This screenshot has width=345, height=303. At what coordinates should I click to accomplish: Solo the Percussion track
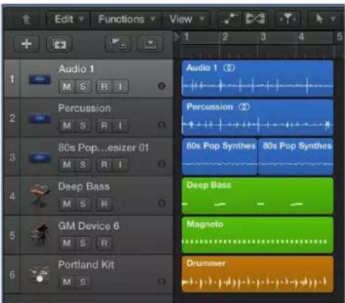(x=83, y=126)
